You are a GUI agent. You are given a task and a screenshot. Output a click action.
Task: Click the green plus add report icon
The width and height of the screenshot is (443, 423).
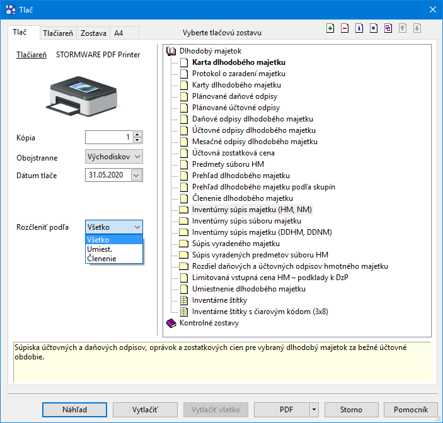click(331, 28)
